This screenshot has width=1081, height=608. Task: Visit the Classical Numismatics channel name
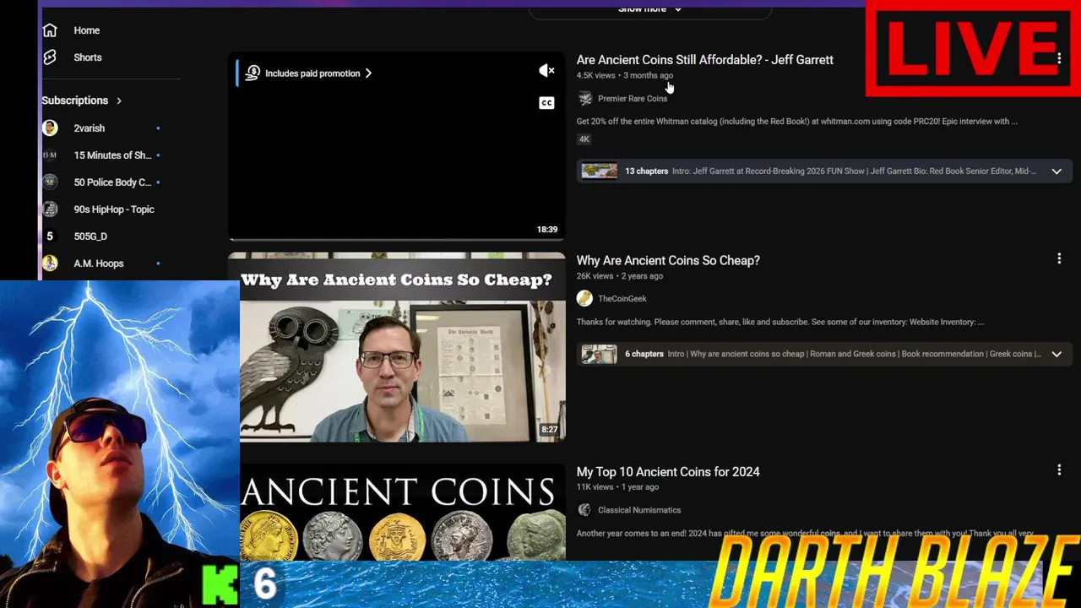click(x=639, y=510)
